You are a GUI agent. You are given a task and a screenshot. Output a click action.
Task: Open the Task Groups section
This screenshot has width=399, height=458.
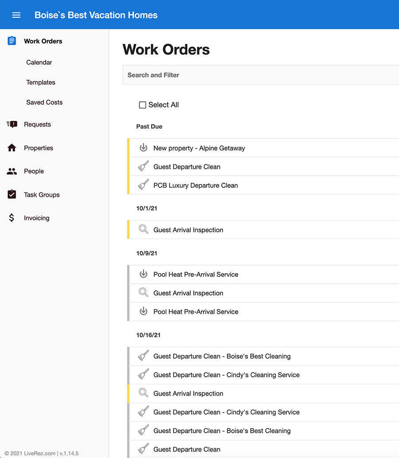coord(42,195)
